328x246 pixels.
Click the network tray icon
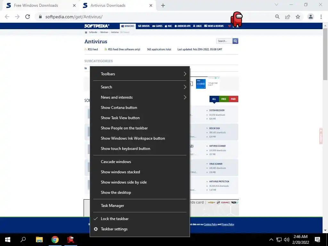click(279, 240)
